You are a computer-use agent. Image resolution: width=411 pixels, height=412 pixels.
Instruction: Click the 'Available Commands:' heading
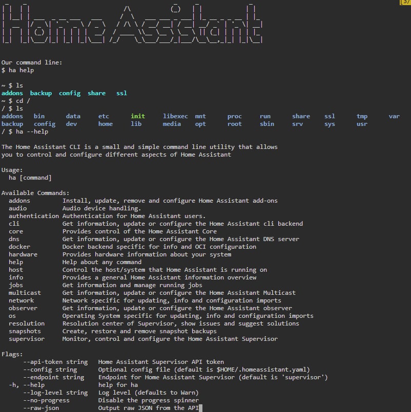35,193
